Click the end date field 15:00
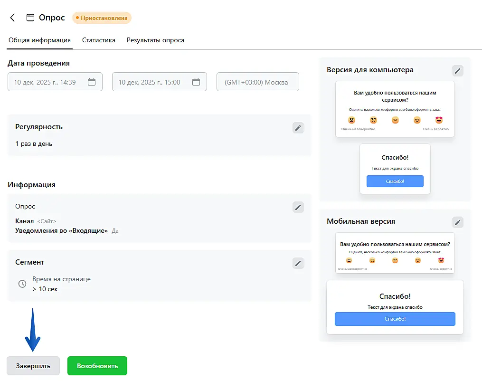This screenshot has width=482, height=381. click(x=150, y=82)
